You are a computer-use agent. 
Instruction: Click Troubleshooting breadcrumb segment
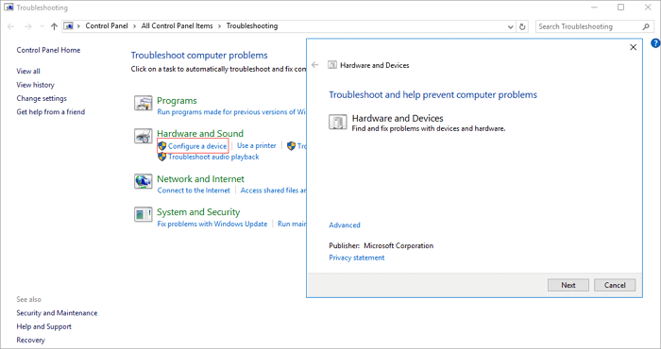[252, 26]
